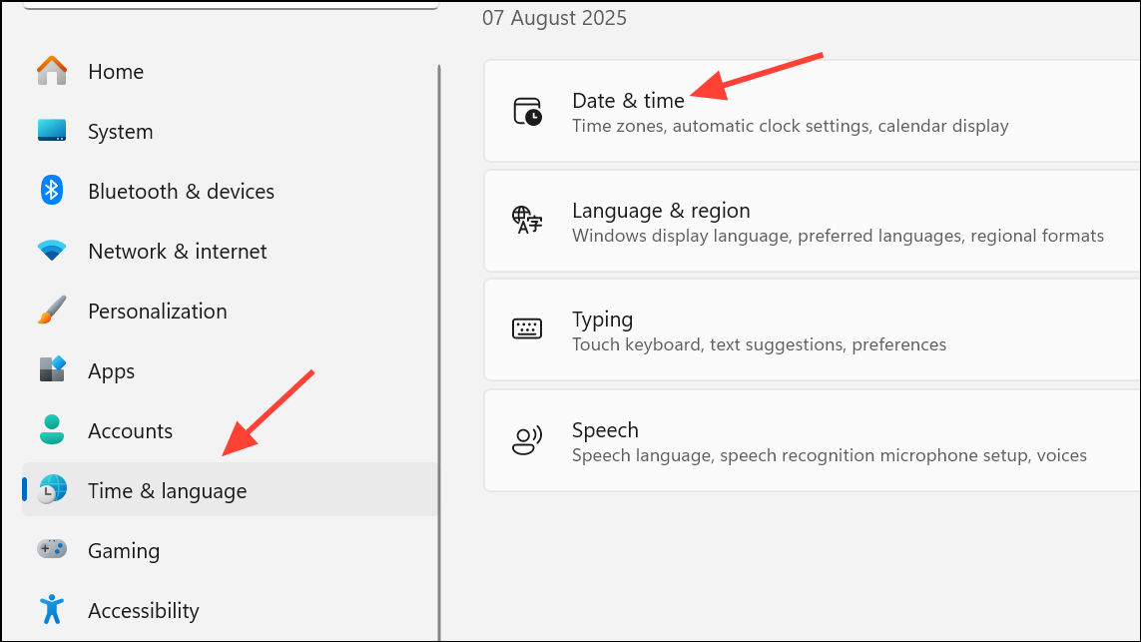1141x642 pixels.
Task: Click the Date & time calendar-clock icon
Action: (526, 110)
